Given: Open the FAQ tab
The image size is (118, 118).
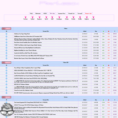Looking at the screenshot, I should (x=31, y=14).
